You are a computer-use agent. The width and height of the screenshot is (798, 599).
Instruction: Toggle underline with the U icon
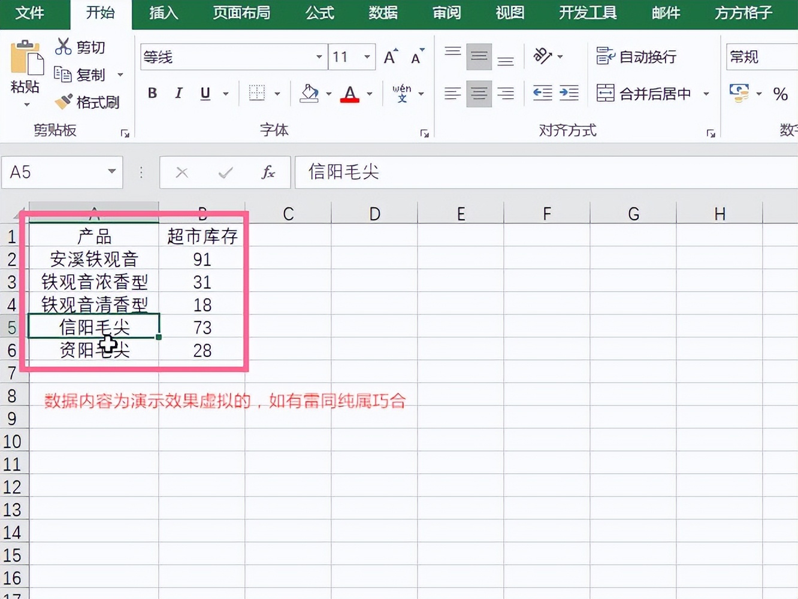pos(204,93)
